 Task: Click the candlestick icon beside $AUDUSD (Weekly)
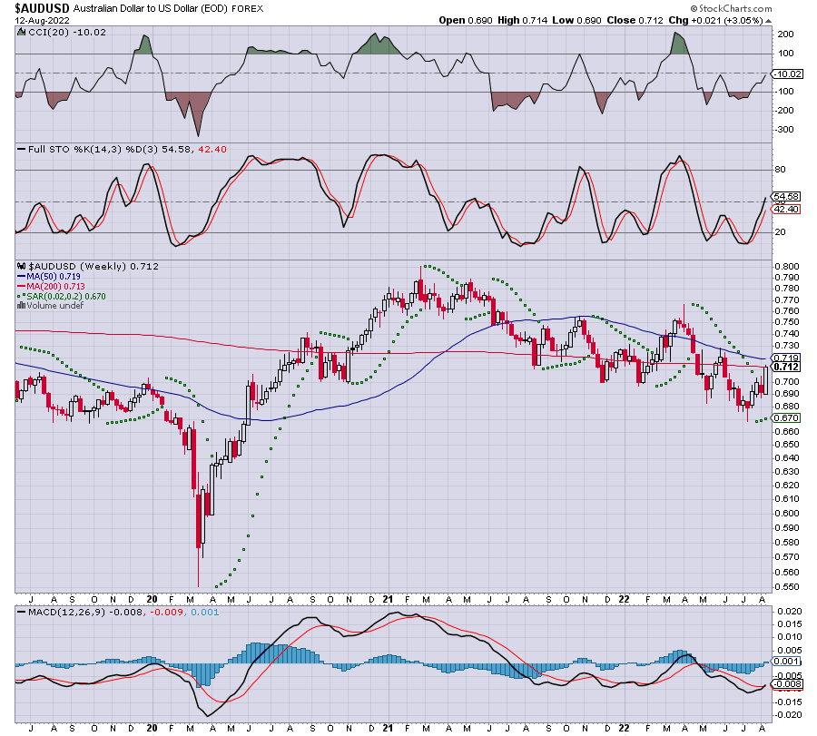[22, 266]
